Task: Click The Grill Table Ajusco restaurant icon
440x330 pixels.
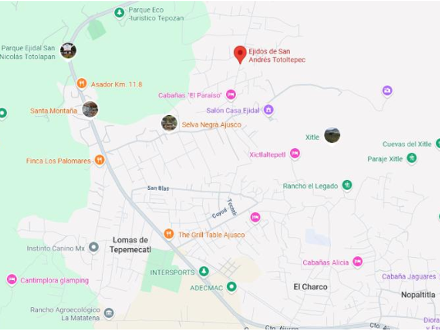Action: tap(169, 234)
